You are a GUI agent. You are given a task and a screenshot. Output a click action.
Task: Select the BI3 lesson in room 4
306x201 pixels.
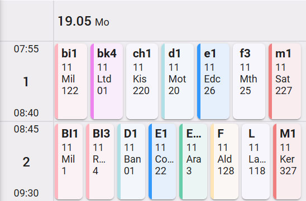click(x=100, y=161)
